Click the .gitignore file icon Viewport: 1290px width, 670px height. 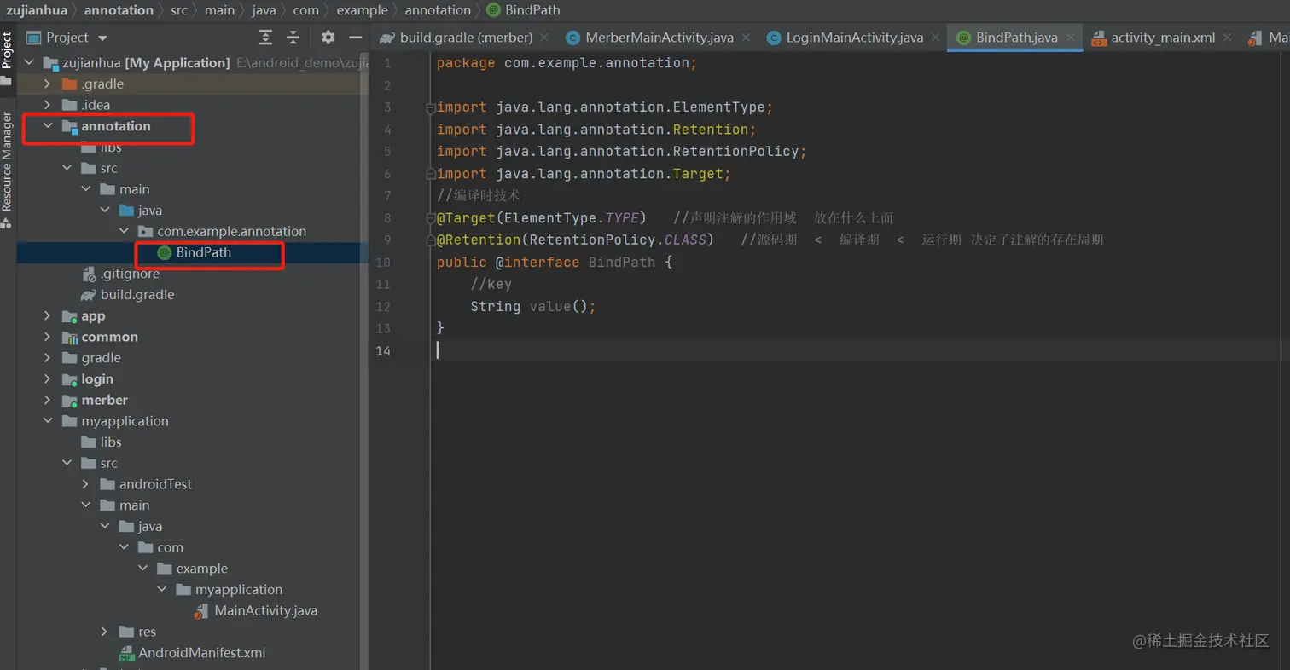click(x=89, y=274)
